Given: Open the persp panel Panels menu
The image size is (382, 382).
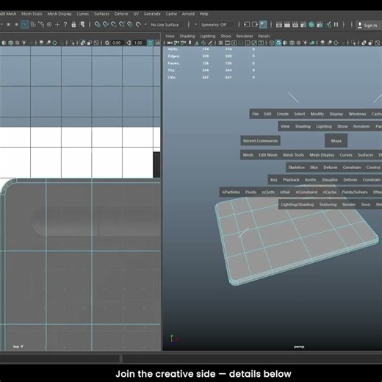Looking at the screenshot, I should point(264,36).
